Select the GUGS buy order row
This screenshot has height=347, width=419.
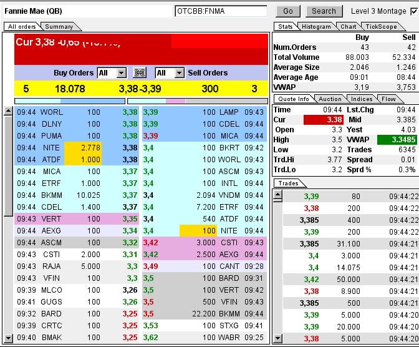[x=77, y=302]
